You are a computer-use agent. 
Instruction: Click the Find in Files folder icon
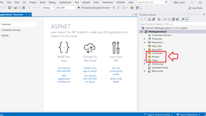pyautogui.click(x=132, y=8)
